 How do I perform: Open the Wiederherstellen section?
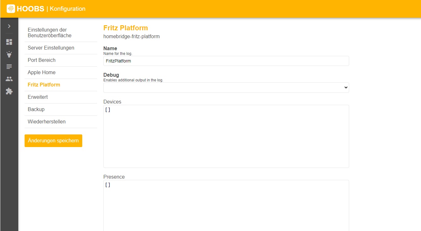click(47, 122)
